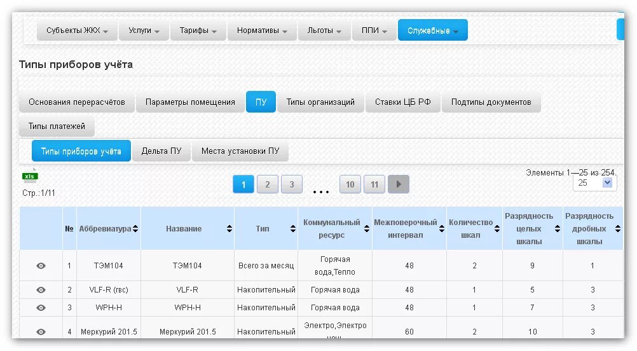Open the Льготы dropdown menu
Viewport: 637px width, 351px height.
coord(324,31)
